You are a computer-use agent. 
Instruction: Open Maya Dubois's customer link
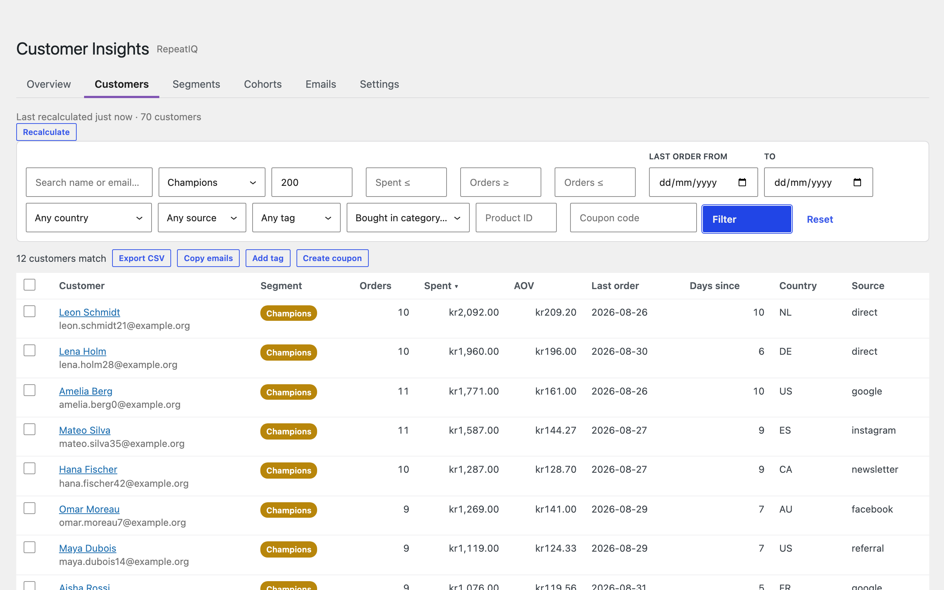[87, 548]
